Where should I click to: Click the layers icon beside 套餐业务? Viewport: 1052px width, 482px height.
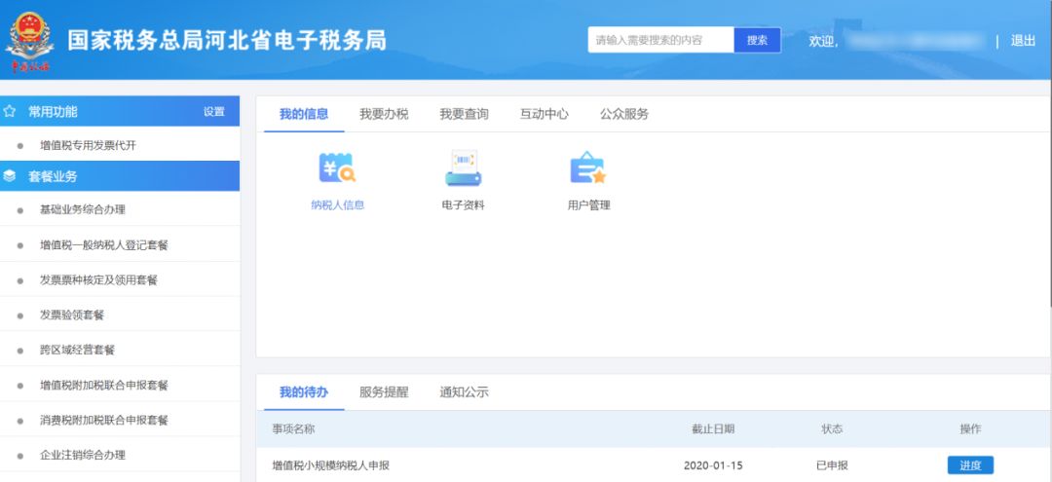[x=10, y=176]
